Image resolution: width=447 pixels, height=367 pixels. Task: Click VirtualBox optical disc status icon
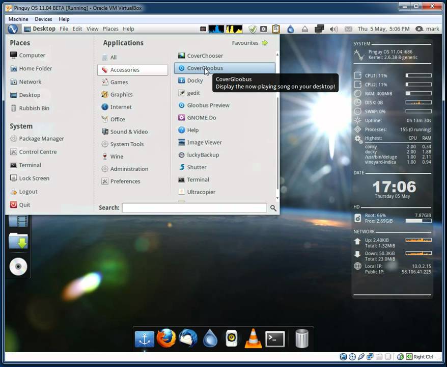[x=352, y=356]
